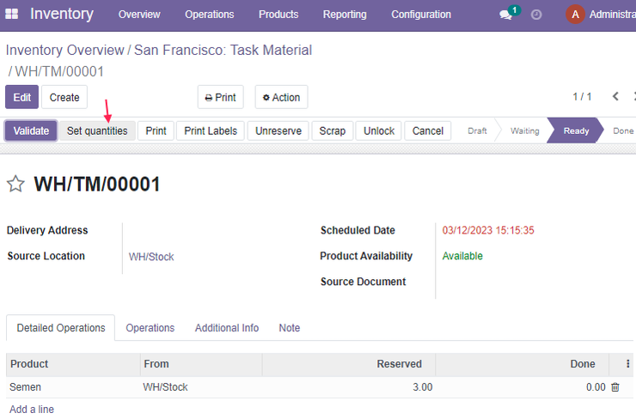636x419 pixels.
Task: Click the Unreserve button
Action: tap(278, 131)
